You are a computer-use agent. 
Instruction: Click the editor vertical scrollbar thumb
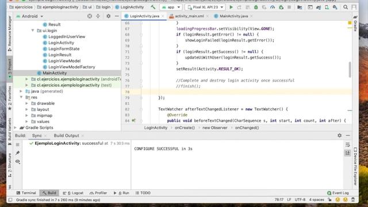(x=350, y=70)
